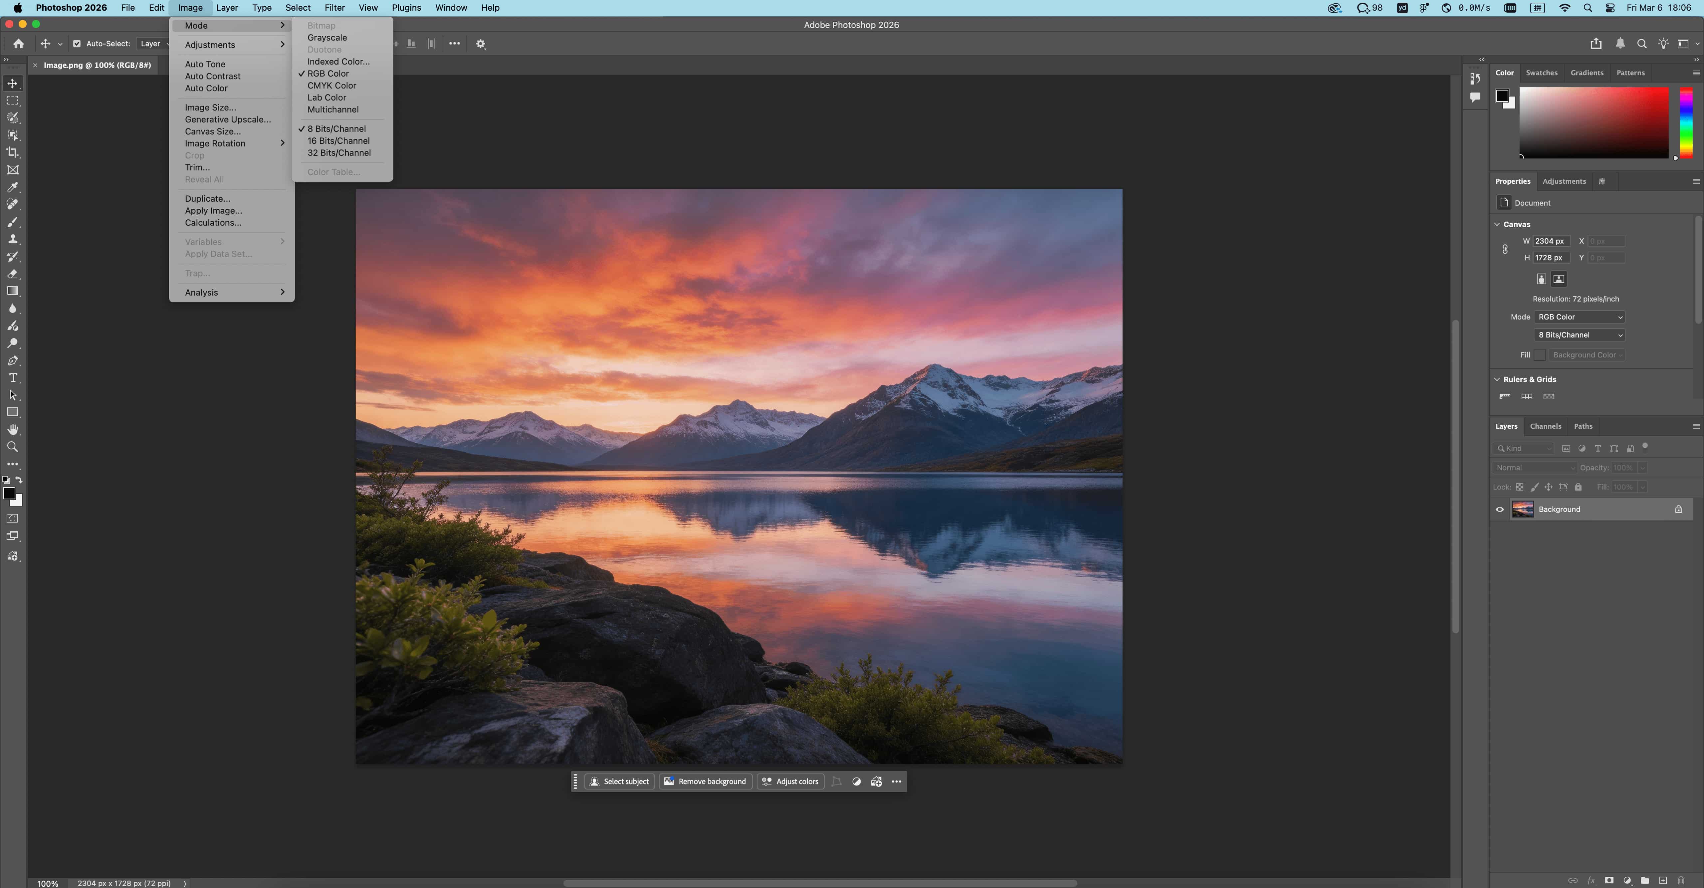Select the Horizontal Type tool
Screen dimensions: 1704x888
[13, 378]
